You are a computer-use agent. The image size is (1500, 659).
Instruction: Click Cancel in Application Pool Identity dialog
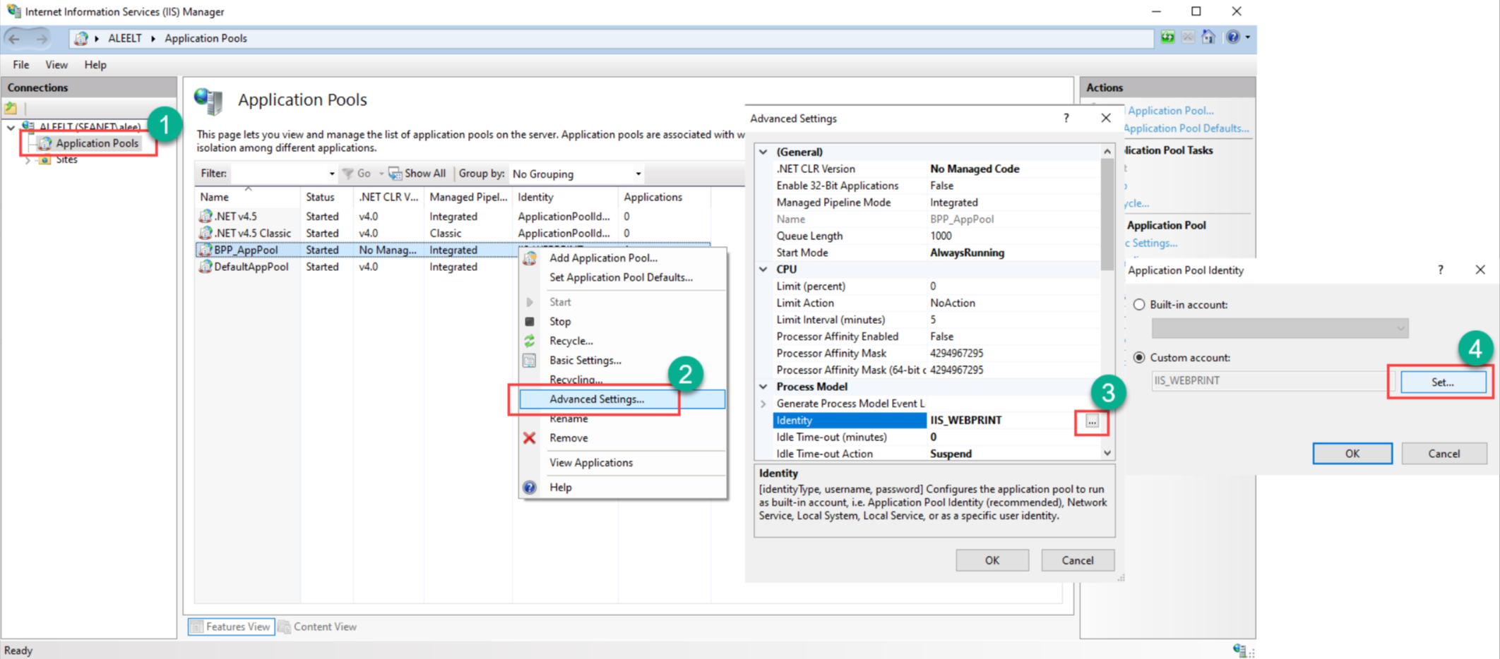pos(1444,454)
